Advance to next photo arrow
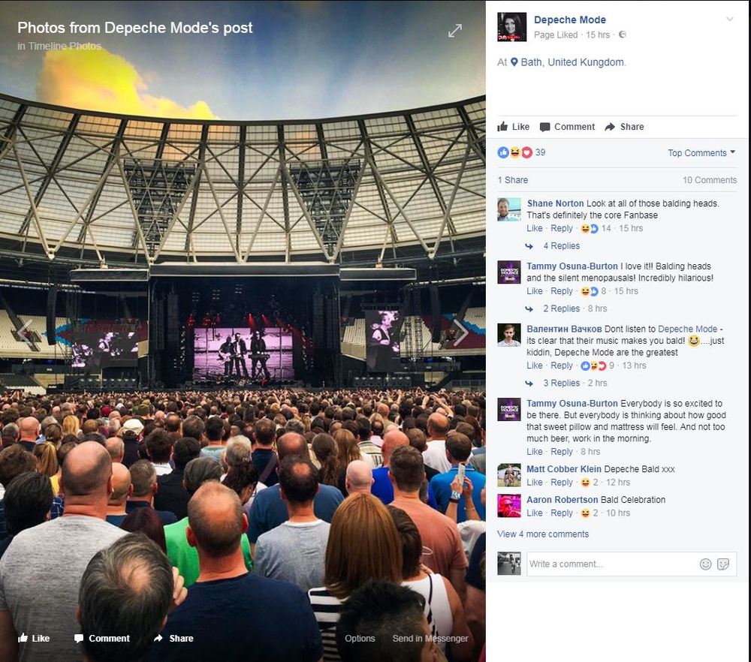 (x=460, y=332)
